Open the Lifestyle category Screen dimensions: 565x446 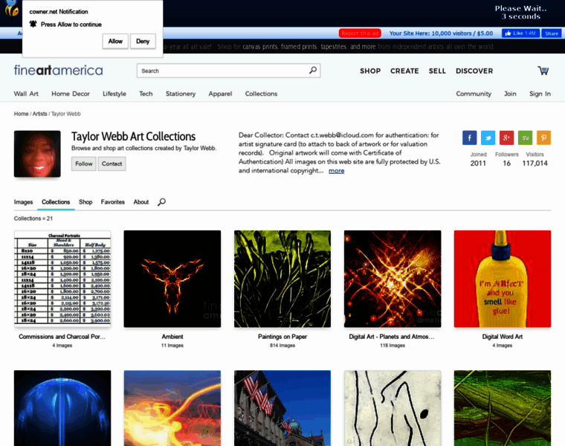click(114, 94)
